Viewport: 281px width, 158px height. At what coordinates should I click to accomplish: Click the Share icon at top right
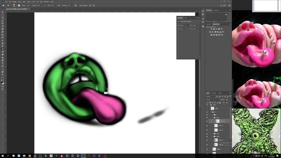(x=229, y=5)
